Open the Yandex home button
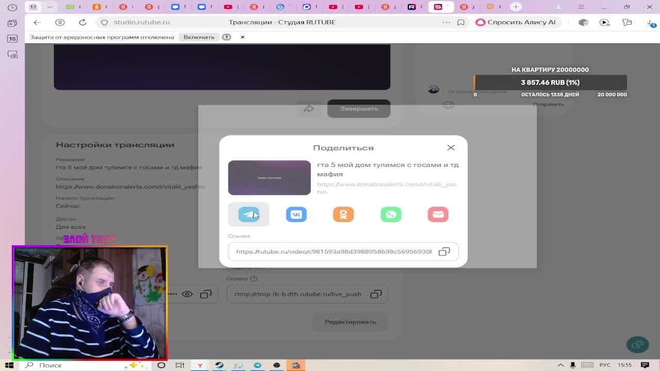660x371 pixels. pyautogui.click(x=60, y=22)
